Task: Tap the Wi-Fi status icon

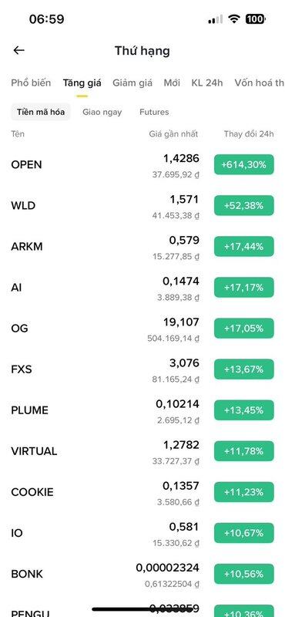Action: coord(234,19)
